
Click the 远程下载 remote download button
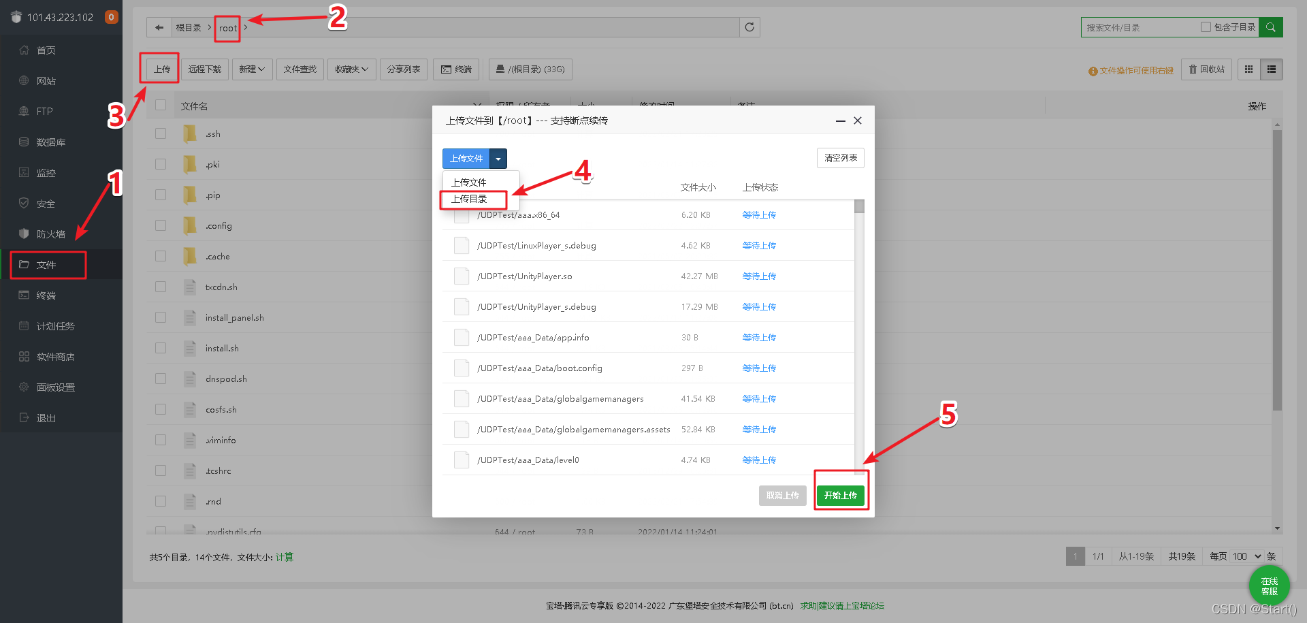click(205, 69)
